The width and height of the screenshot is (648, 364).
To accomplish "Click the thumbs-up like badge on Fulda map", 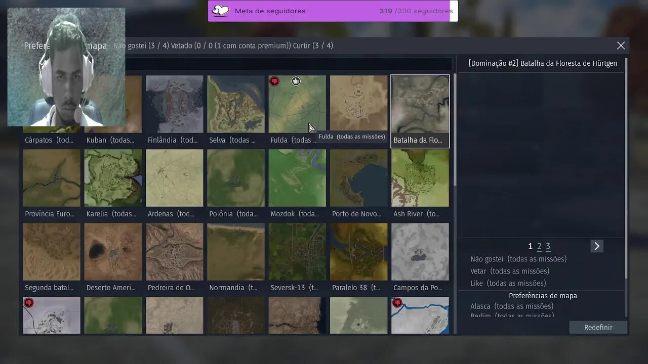I will click(296, 81).
